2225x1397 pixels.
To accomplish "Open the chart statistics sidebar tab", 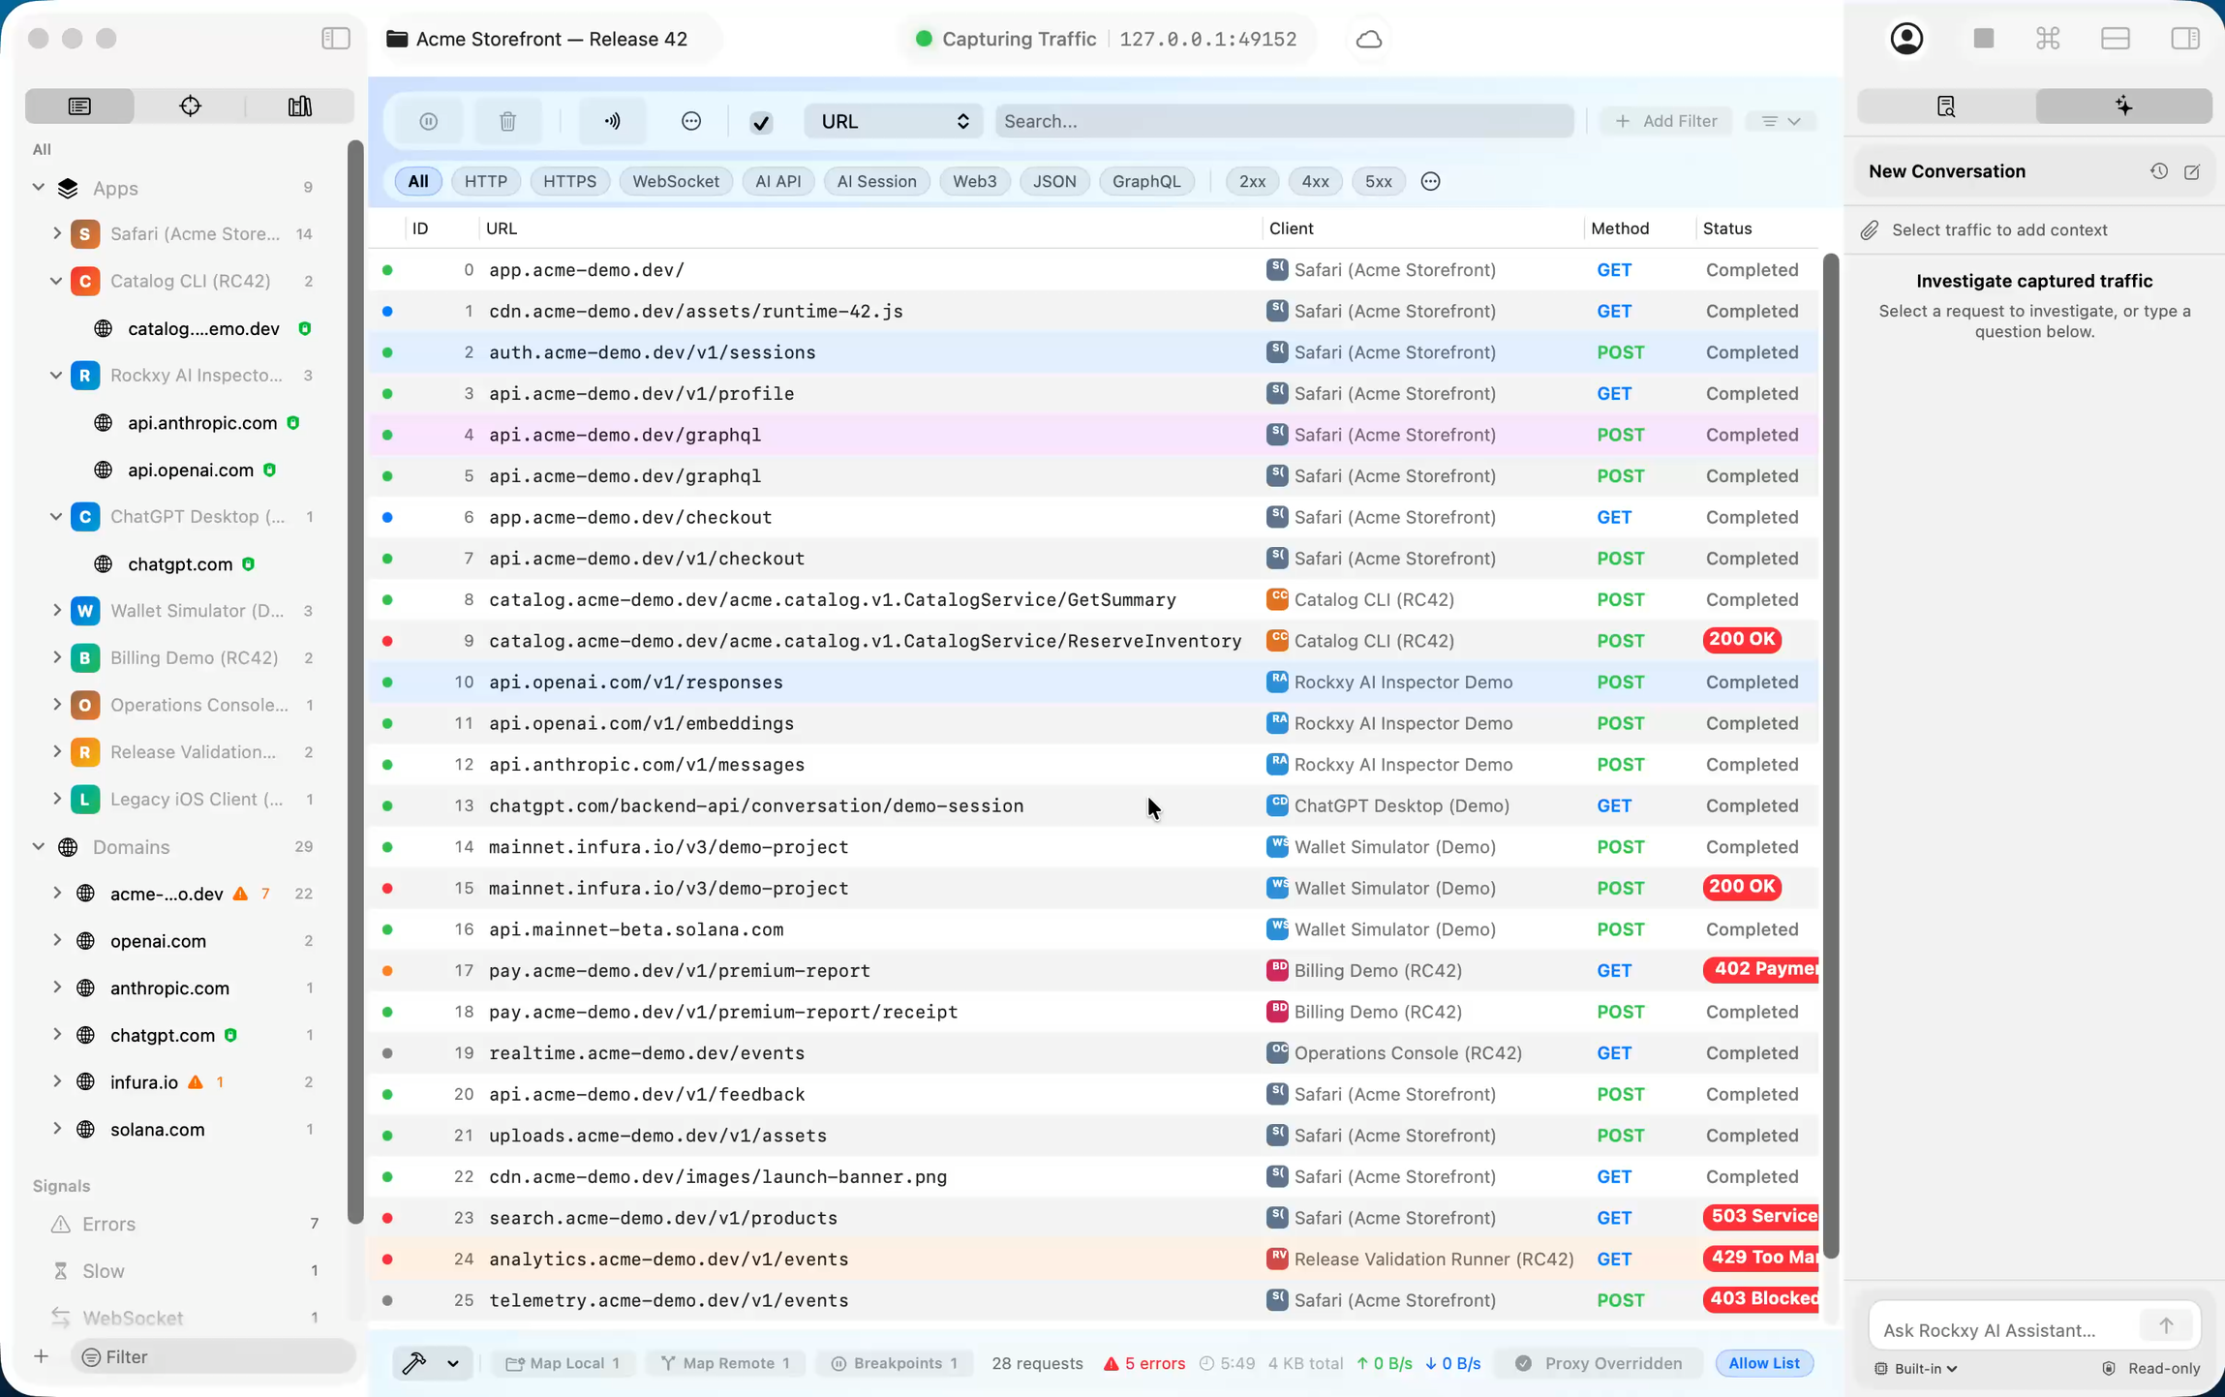I will coord(300,106).
